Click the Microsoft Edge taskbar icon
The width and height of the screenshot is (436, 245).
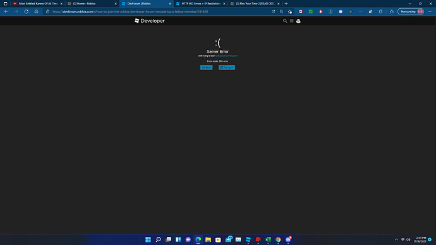pos(198,239)
